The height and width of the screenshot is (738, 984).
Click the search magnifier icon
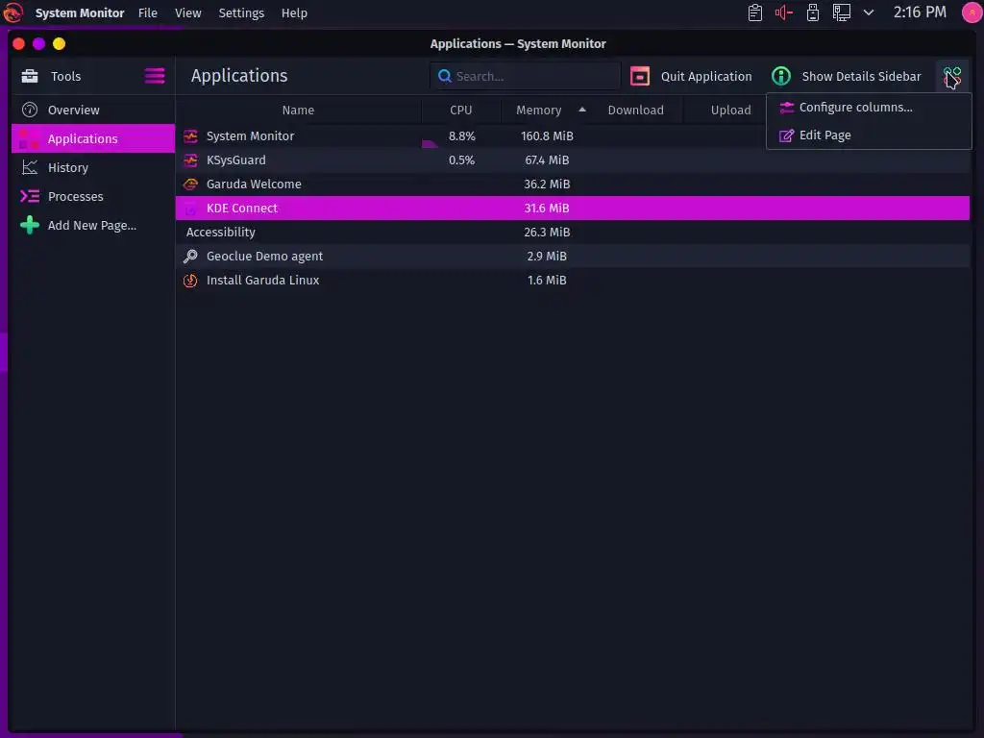(444, 76)
